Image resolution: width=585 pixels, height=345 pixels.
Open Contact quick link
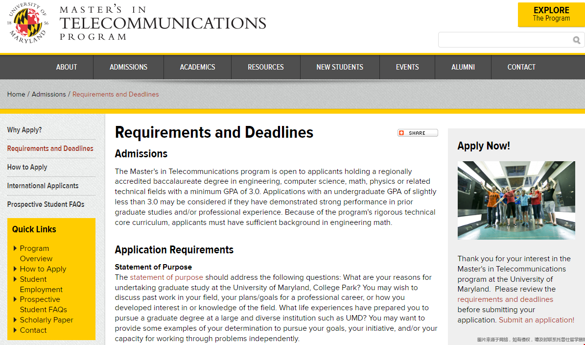pos(33,330)
